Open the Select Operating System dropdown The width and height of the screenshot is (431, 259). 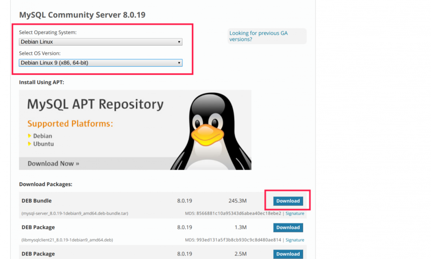click(x=101, y=42)
